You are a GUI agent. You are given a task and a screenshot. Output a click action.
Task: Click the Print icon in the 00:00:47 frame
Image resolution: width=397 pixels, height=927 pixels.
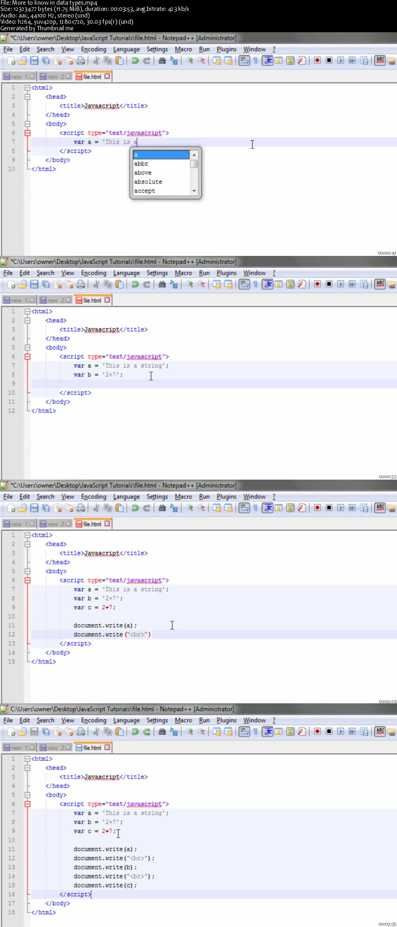[x=81, y=61]
